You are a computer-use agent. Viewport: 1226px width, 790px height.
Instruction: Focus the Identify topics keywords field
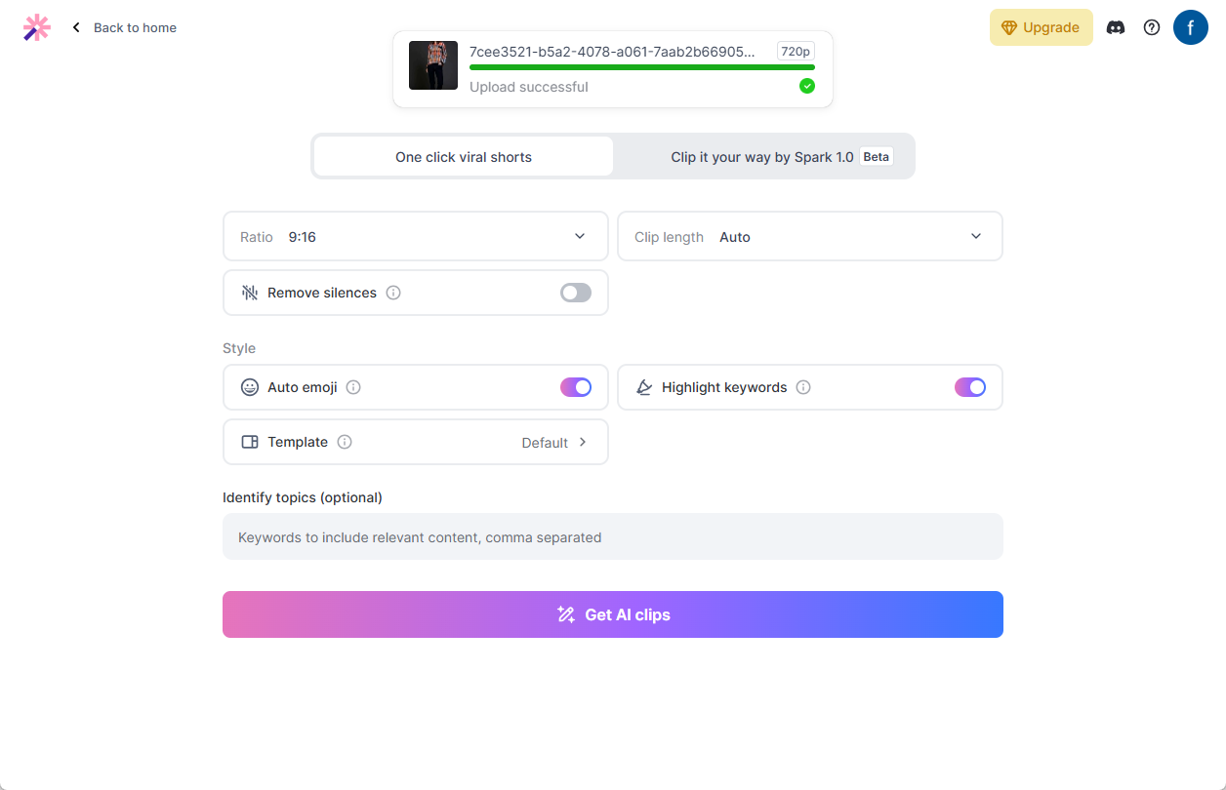pyautogui.click(x=613, y=536)
